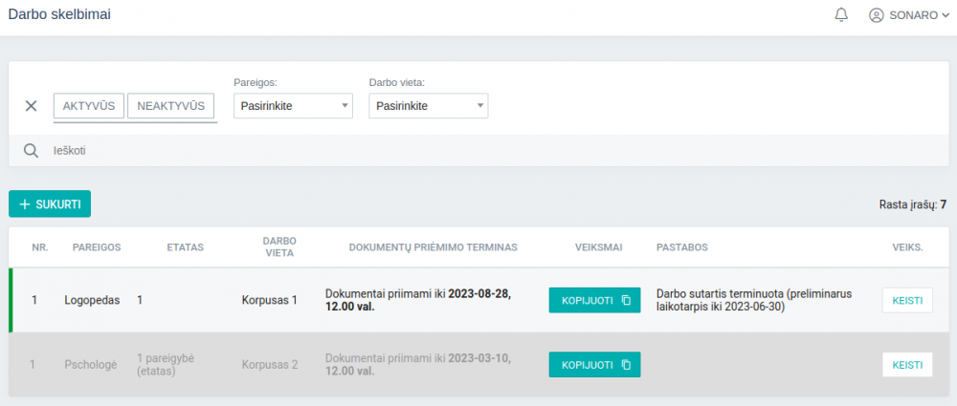Click copy icon in Logopedas row
Viewport: 957px width, 406px height.
point(626,300)
